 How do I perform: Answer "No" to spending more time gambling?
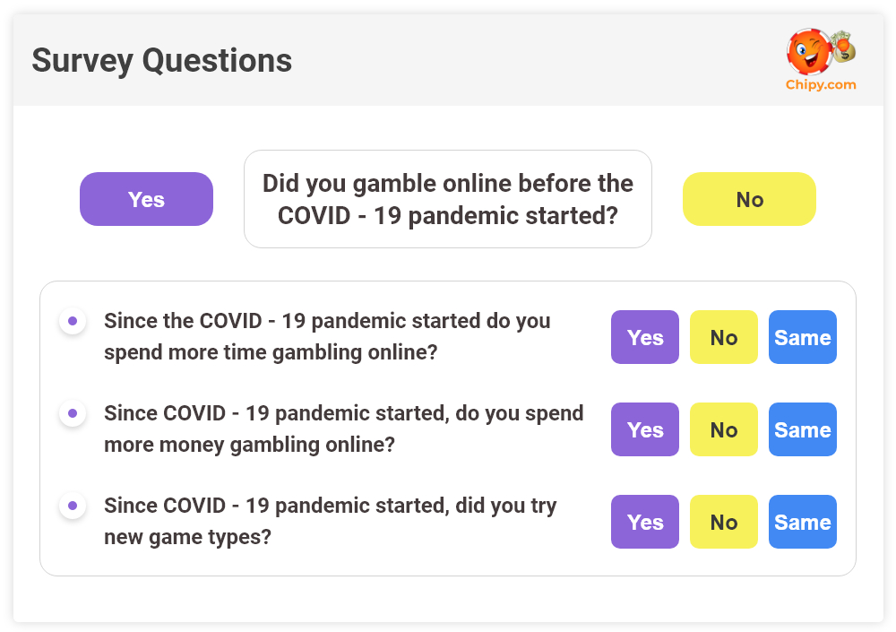point(723,337)
